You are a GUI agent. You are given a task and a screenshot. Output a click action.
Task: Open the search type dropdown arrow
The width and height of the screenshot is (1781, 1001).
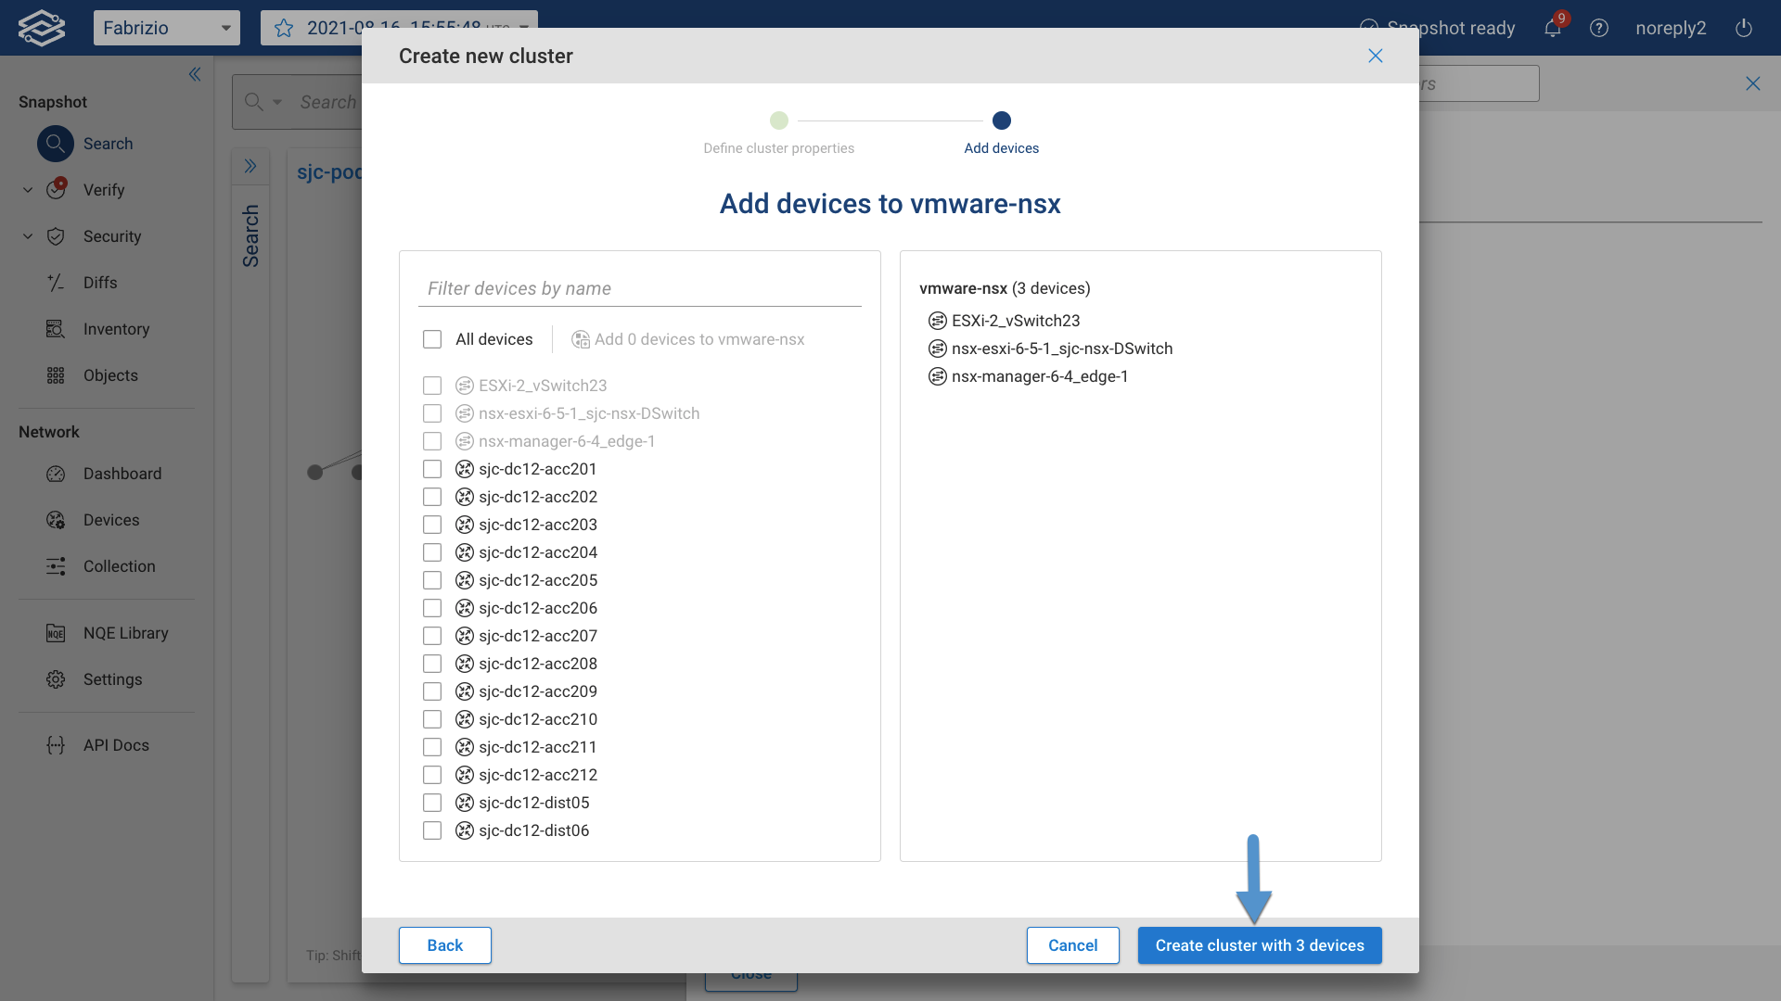[x=277, y=102]
